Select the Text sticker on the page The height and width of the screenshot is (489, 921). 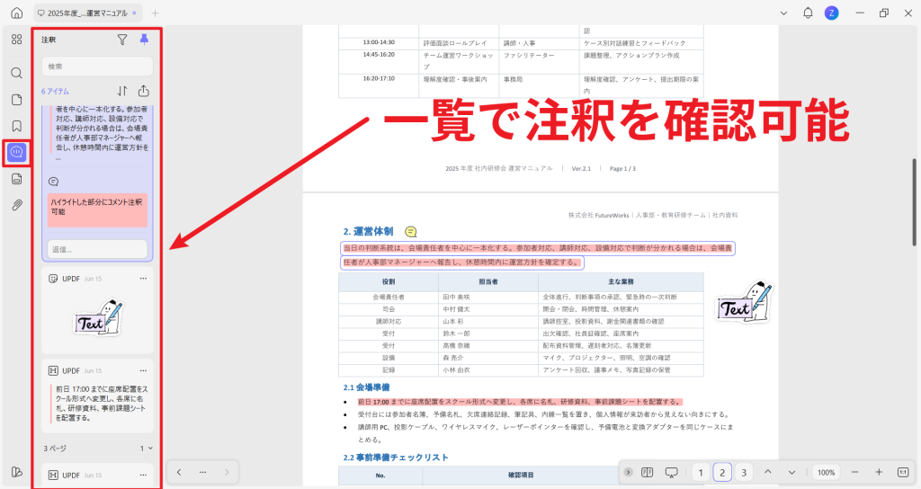click(744, 302)
